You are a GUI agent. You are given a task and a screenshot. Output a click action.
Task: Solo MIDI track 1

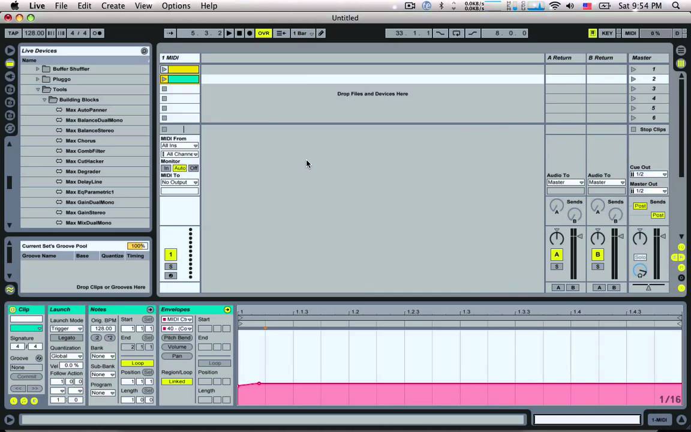pyautogui.click(x=170, y=266)
